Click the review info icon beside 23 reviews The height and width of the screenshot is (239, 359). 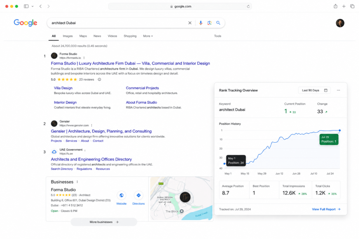coord(99,79)
